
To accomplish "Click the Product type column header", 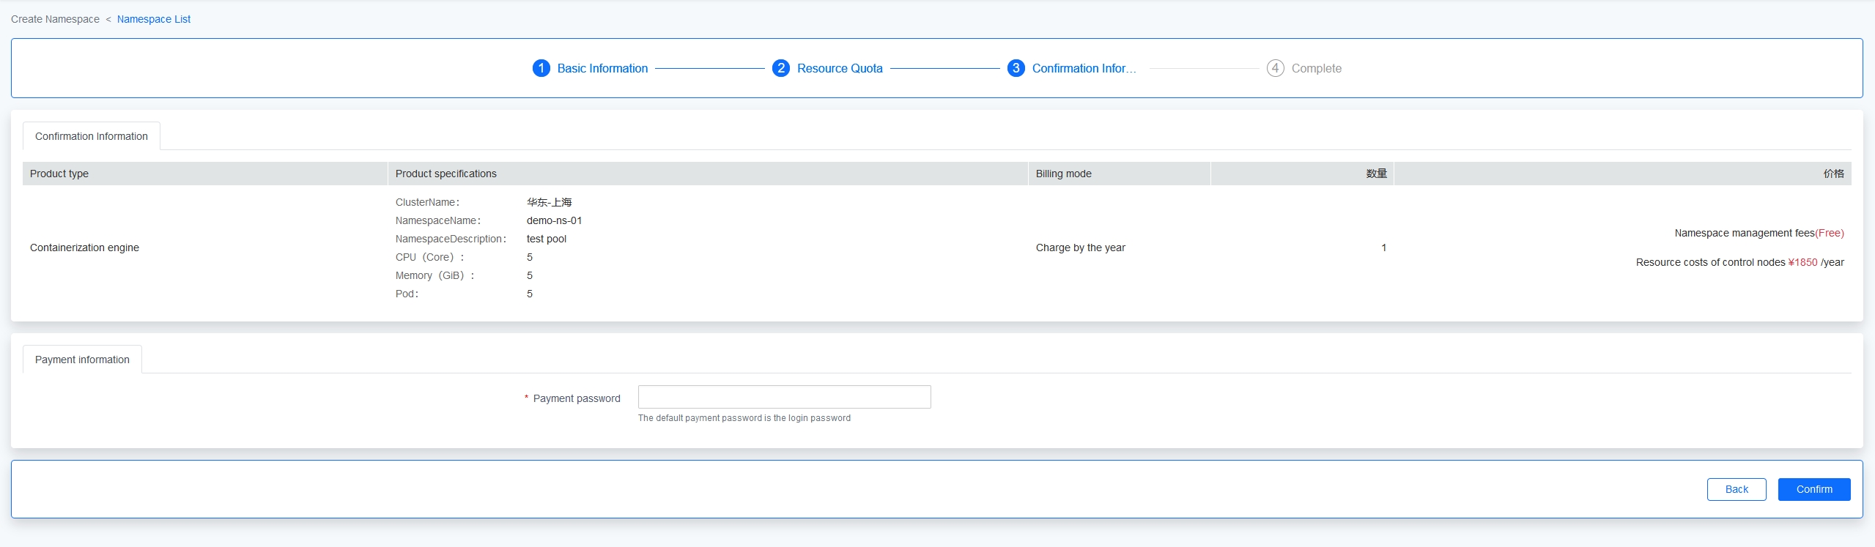I will (59, 174).
